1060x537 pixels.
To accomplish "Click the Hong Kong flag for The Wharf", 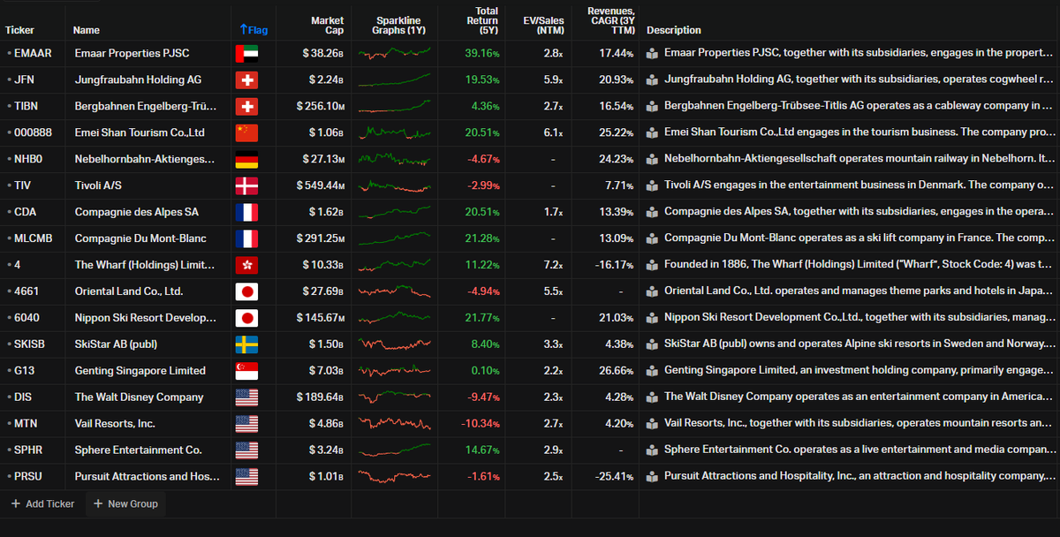I will (246, 265).
